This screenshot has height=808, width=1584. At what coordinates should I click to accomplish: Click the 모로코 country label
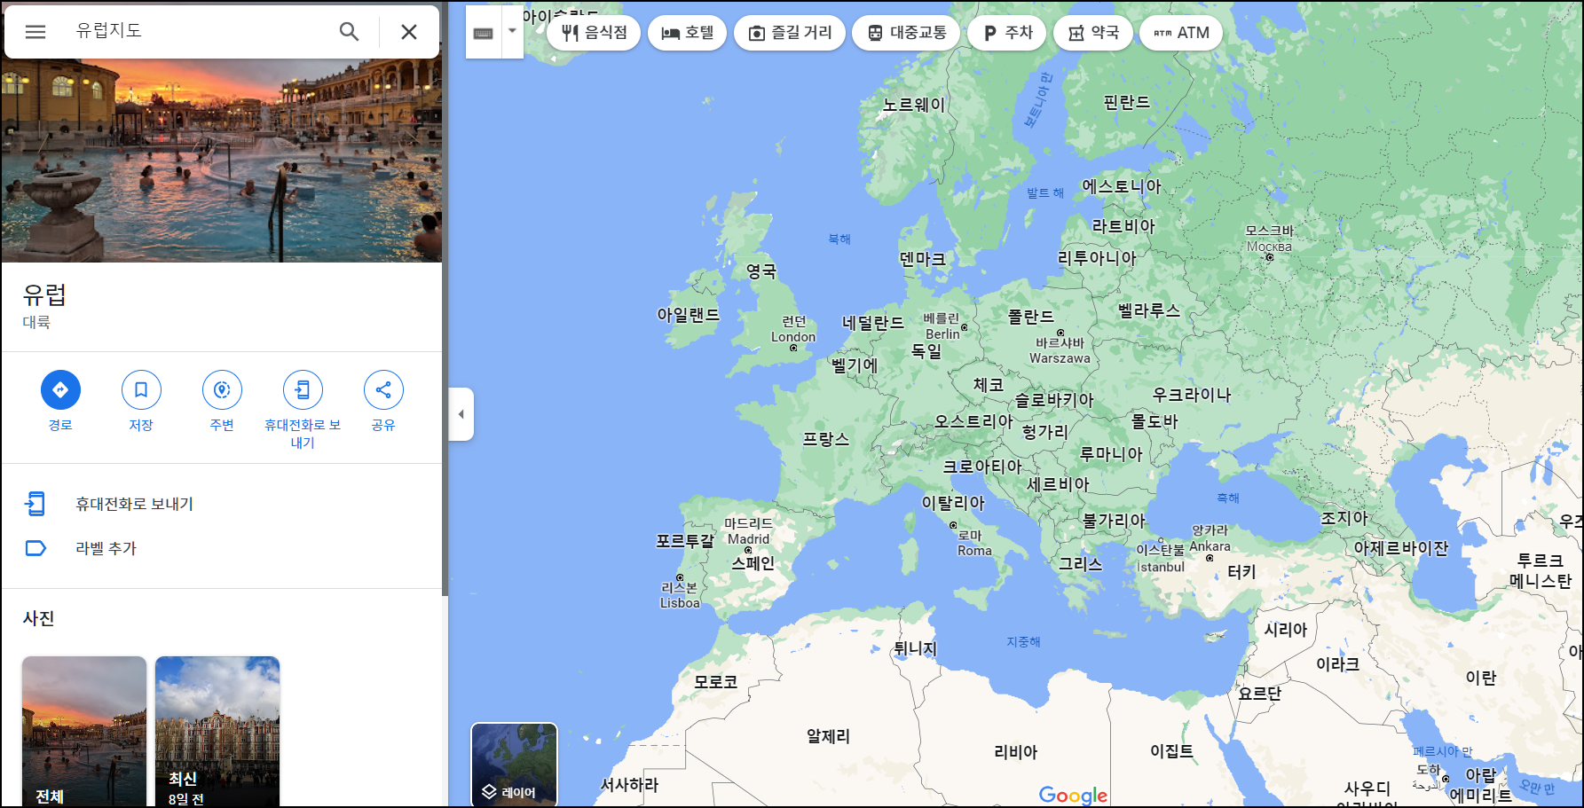(716, 682)
